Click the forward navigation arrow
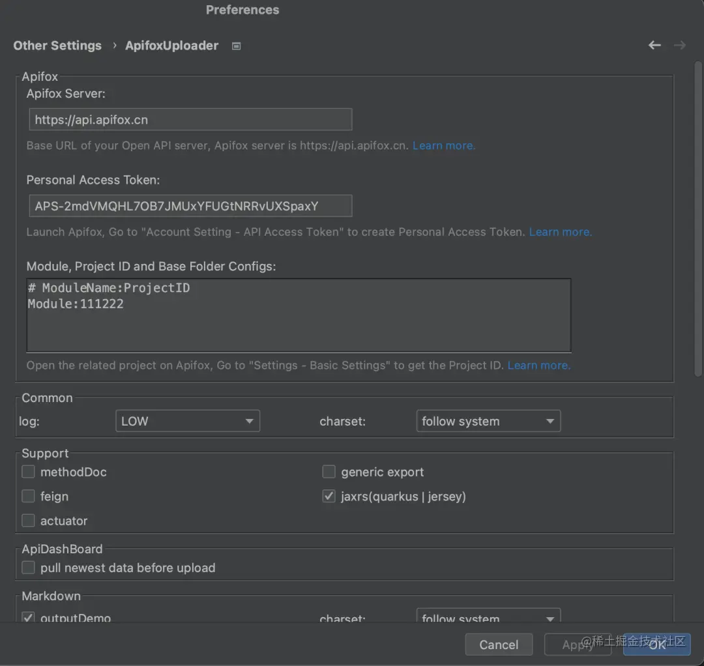 click(679, 46)
